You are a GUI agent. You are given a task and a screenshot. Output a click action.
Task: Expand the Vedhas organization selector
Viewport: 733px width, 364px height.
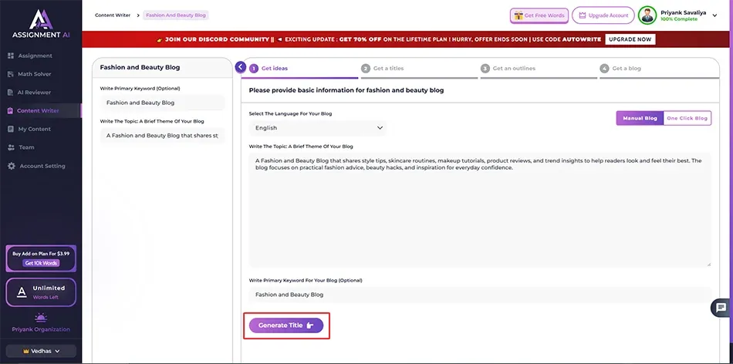point(40,351)
